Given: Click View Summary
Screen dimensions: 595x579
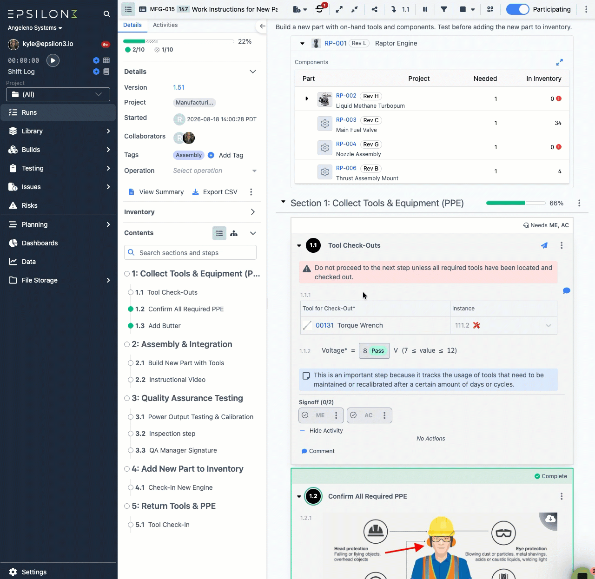Looking at the screenshot, I should 156,192.
